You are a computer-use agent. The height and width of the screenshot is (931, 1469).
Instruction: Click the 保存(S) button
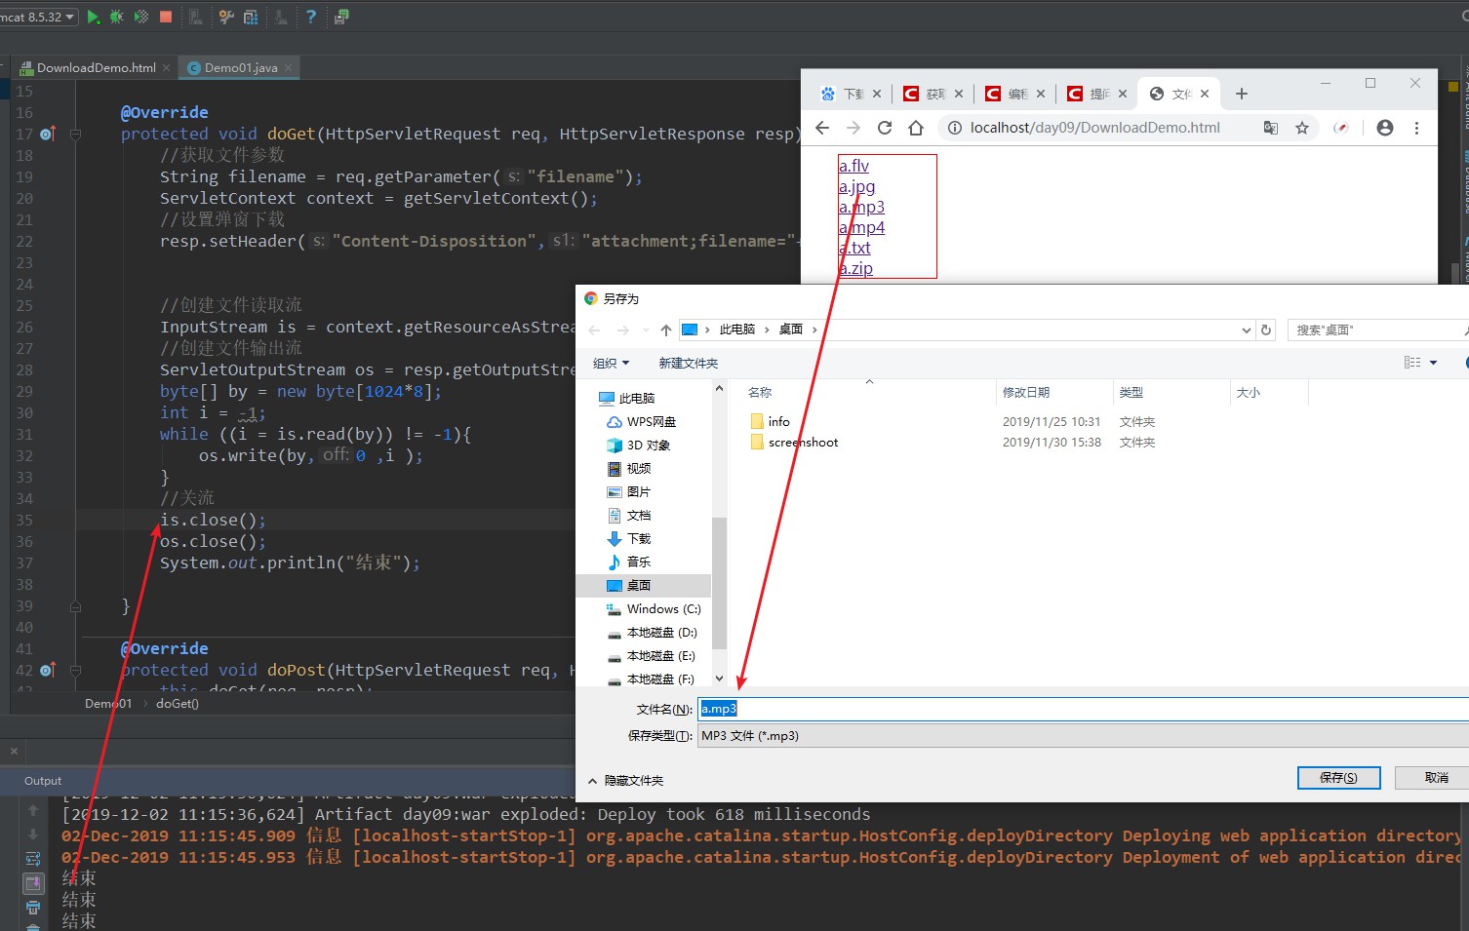point(1338,777)
